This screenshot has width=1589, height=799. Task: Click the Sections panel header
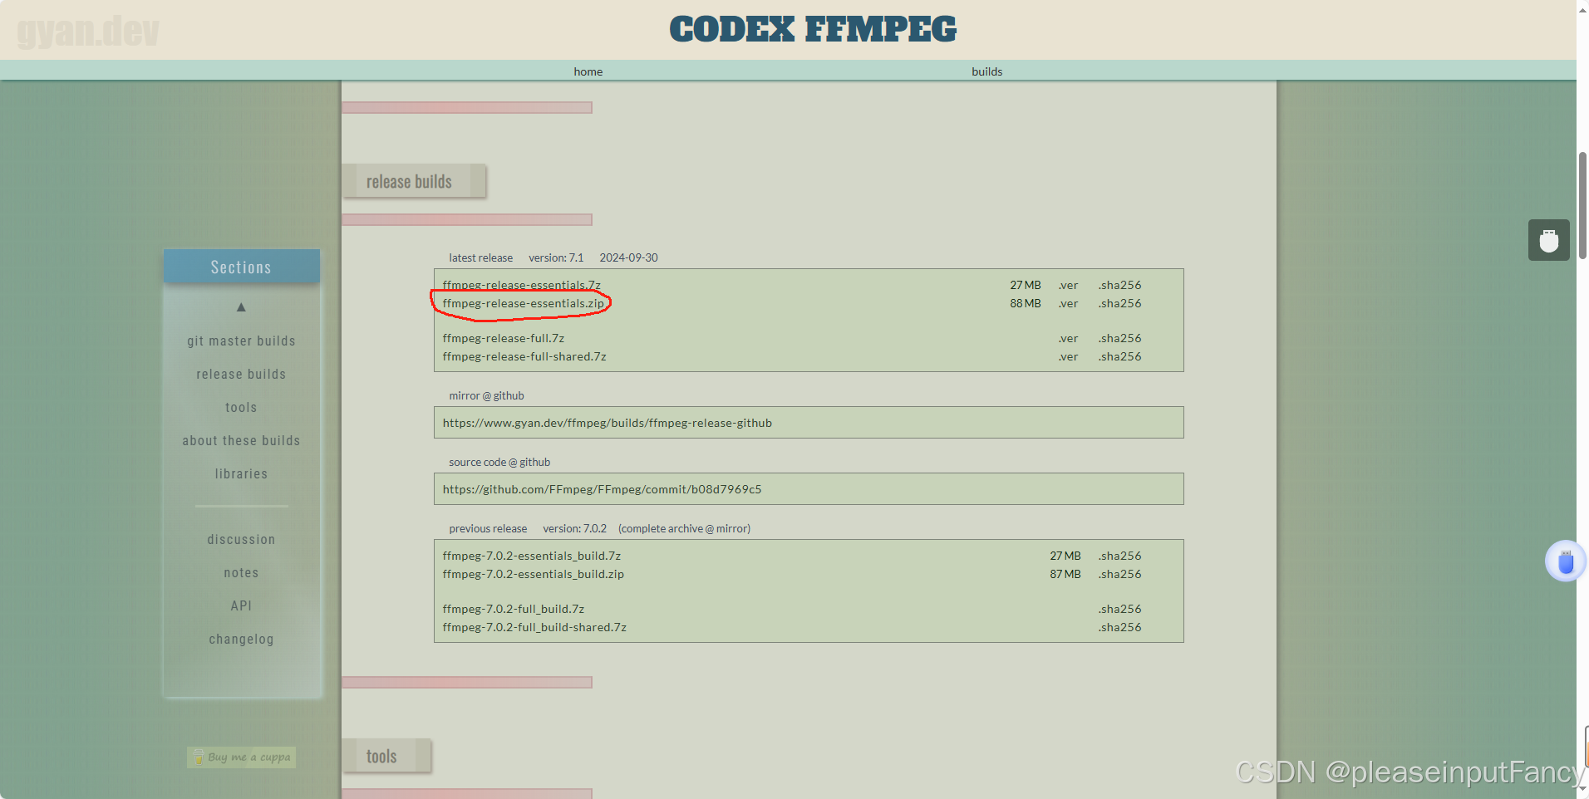pos(241,267)
